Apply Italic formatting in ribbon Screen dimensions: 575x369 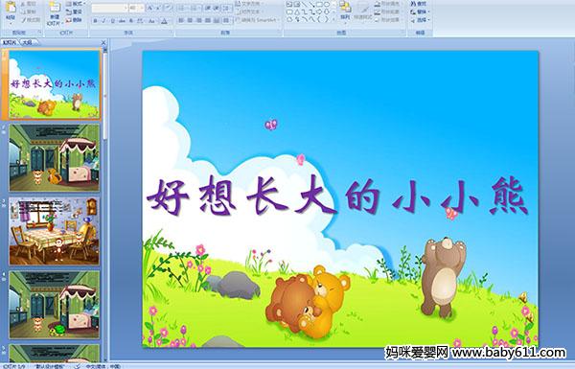pyautogui.click(x=103, y=21)
